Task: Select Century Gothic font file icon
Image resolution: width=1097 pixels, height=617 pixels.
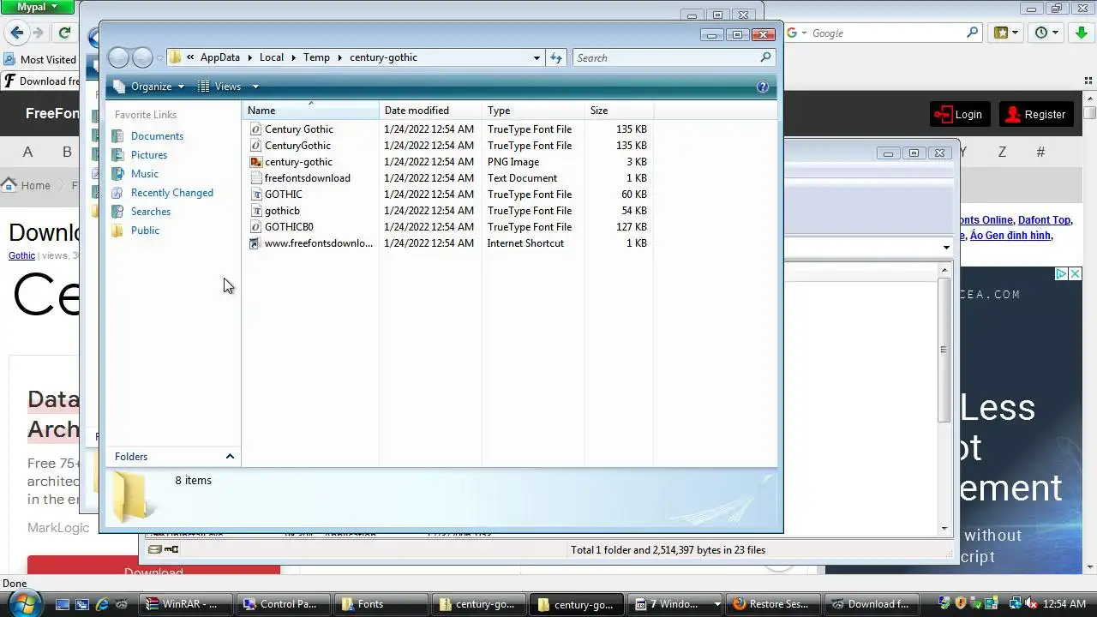Action: pos(255,129)
